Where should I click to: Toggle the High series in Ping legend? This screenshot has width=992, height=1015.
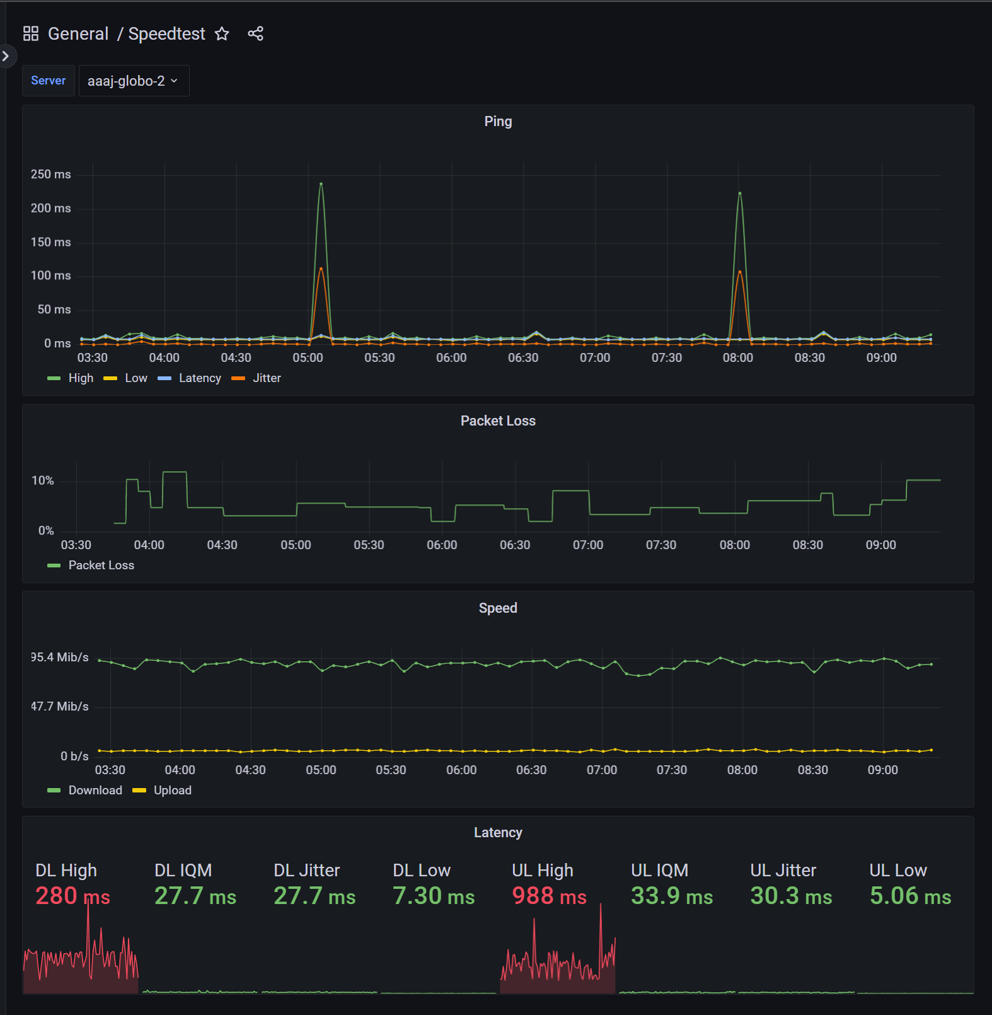pyautogui.click(x=81, y=378)
